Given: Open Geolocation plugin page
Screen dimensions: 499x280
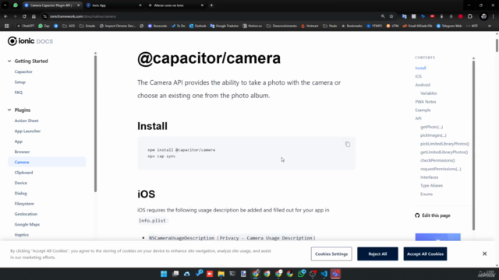Looking at the screenshot, I should point(26,214).
